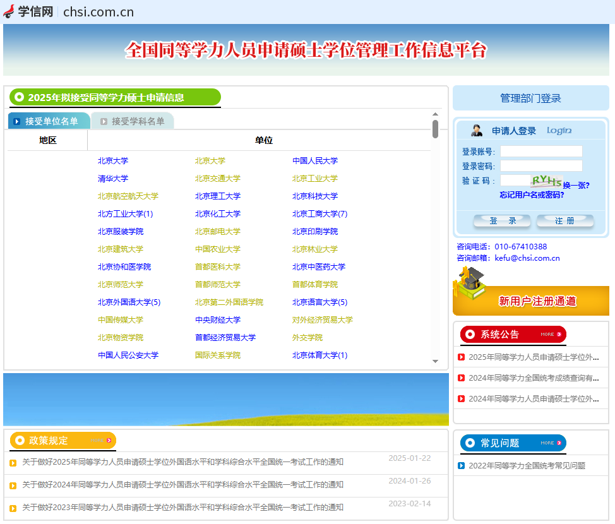This screenshot has height=524, width=615.
Task: Focus the 登录密码 input field
Action: (x=541, y=165)
